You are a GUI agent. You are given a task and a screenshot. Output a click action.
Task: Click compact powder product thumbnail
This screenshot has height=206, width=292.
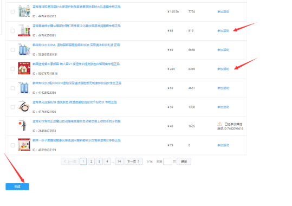tap(24, 107)
